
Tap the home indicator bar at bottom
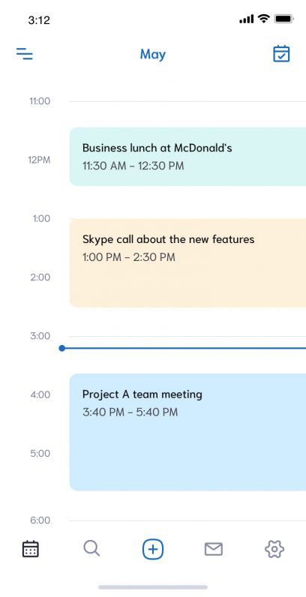[x=153, y=587]
